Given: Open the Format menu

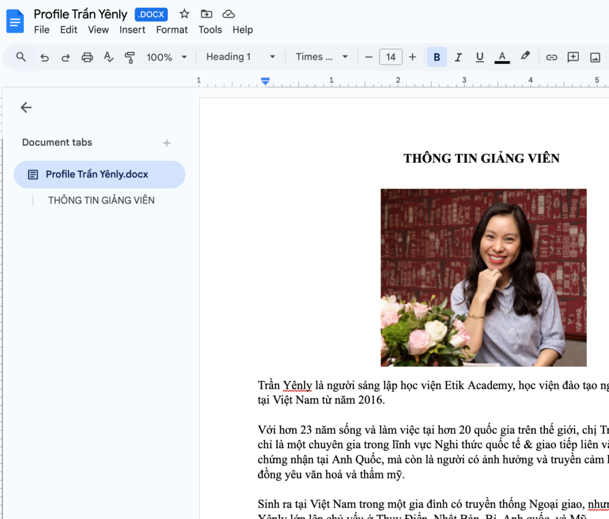Looking at the screenshot, I should (172, 30).
